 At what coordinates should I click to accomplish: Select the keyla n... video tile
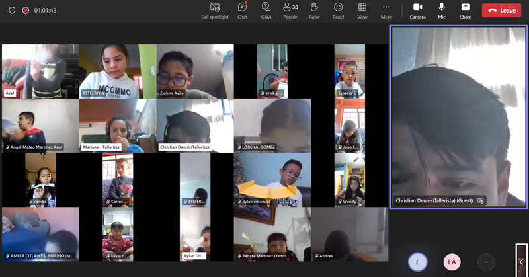pyautogui.click(x=118, y=234)
